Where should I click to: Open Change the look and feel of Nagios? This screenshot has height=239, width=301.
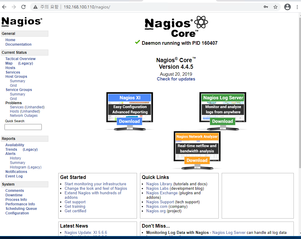[x=96, y=189]
